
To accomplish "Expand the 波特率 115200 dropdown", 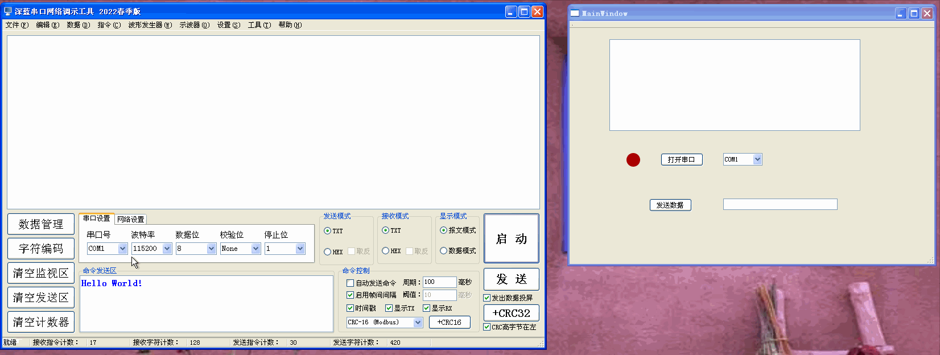I will click(167, 249).
